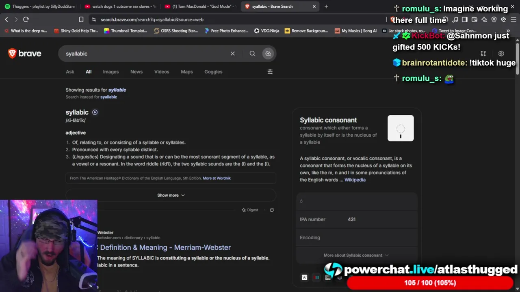Open the Brave Wallet icon
This screenshot has width=520, height=292.
click(474, 19)
